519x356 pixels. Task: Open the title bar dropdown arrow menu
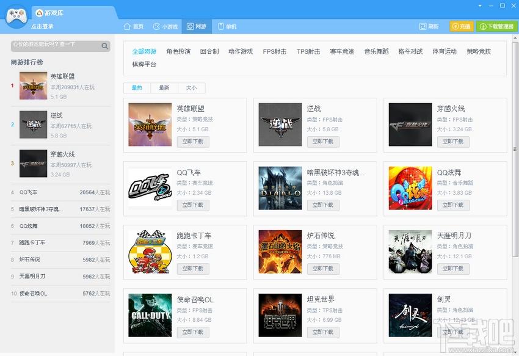click(480, 5)
